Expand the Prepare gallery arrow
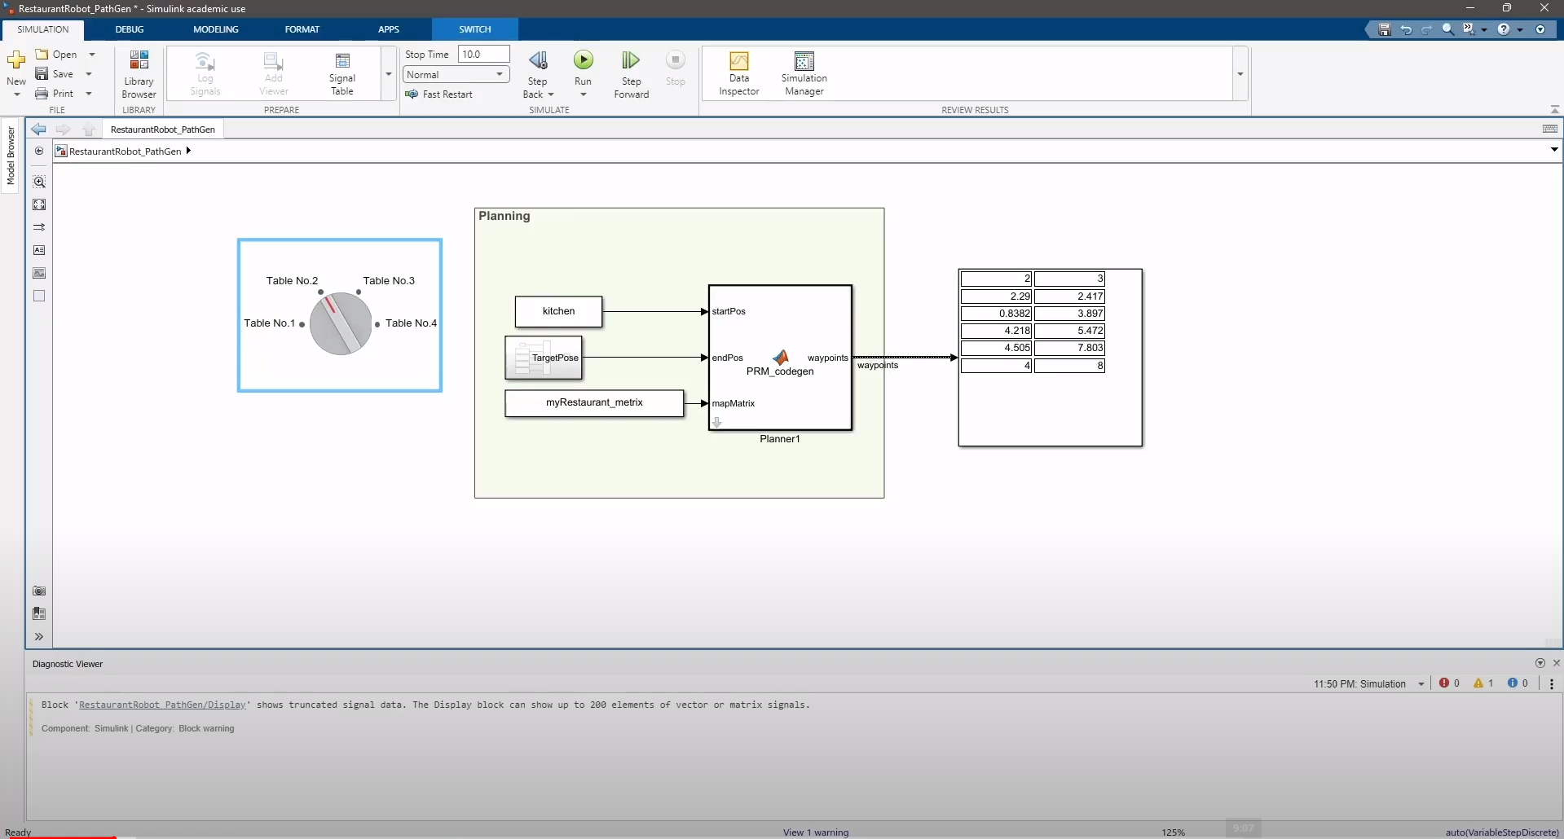The width and height of the screenshot is (1564, 839). pyautogui.click(x=389, y=74)
